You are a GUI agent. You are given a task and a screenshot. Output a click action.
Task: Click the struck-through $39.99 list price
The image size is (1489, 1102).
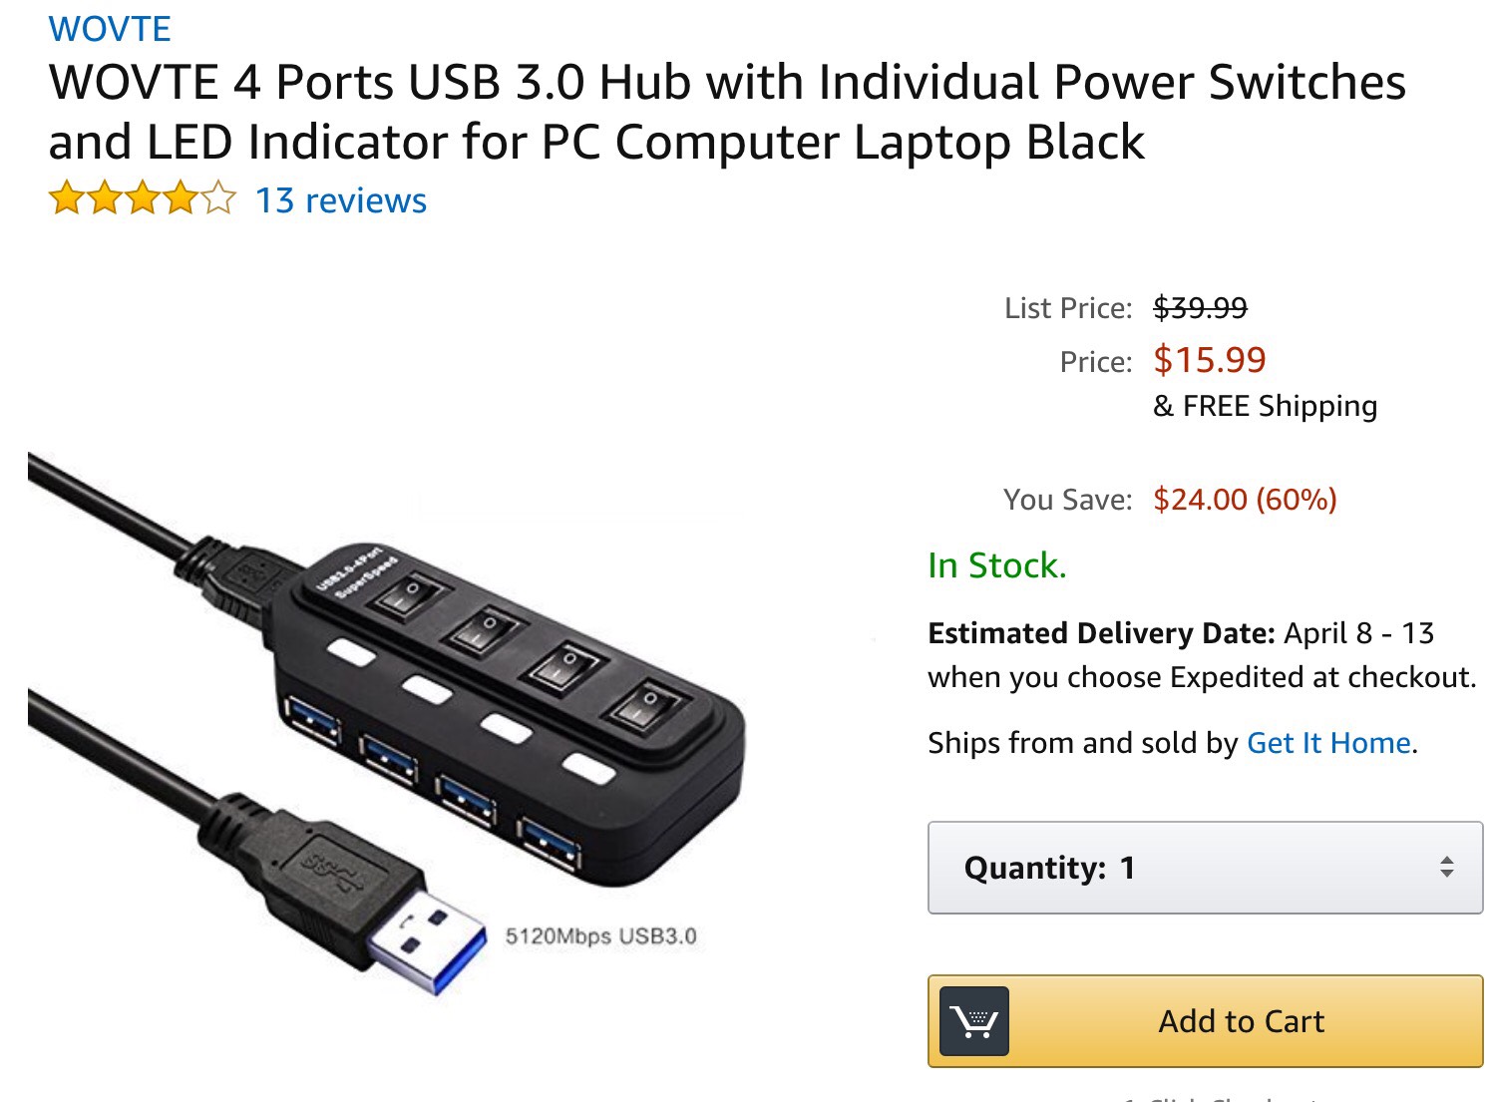1200,308
